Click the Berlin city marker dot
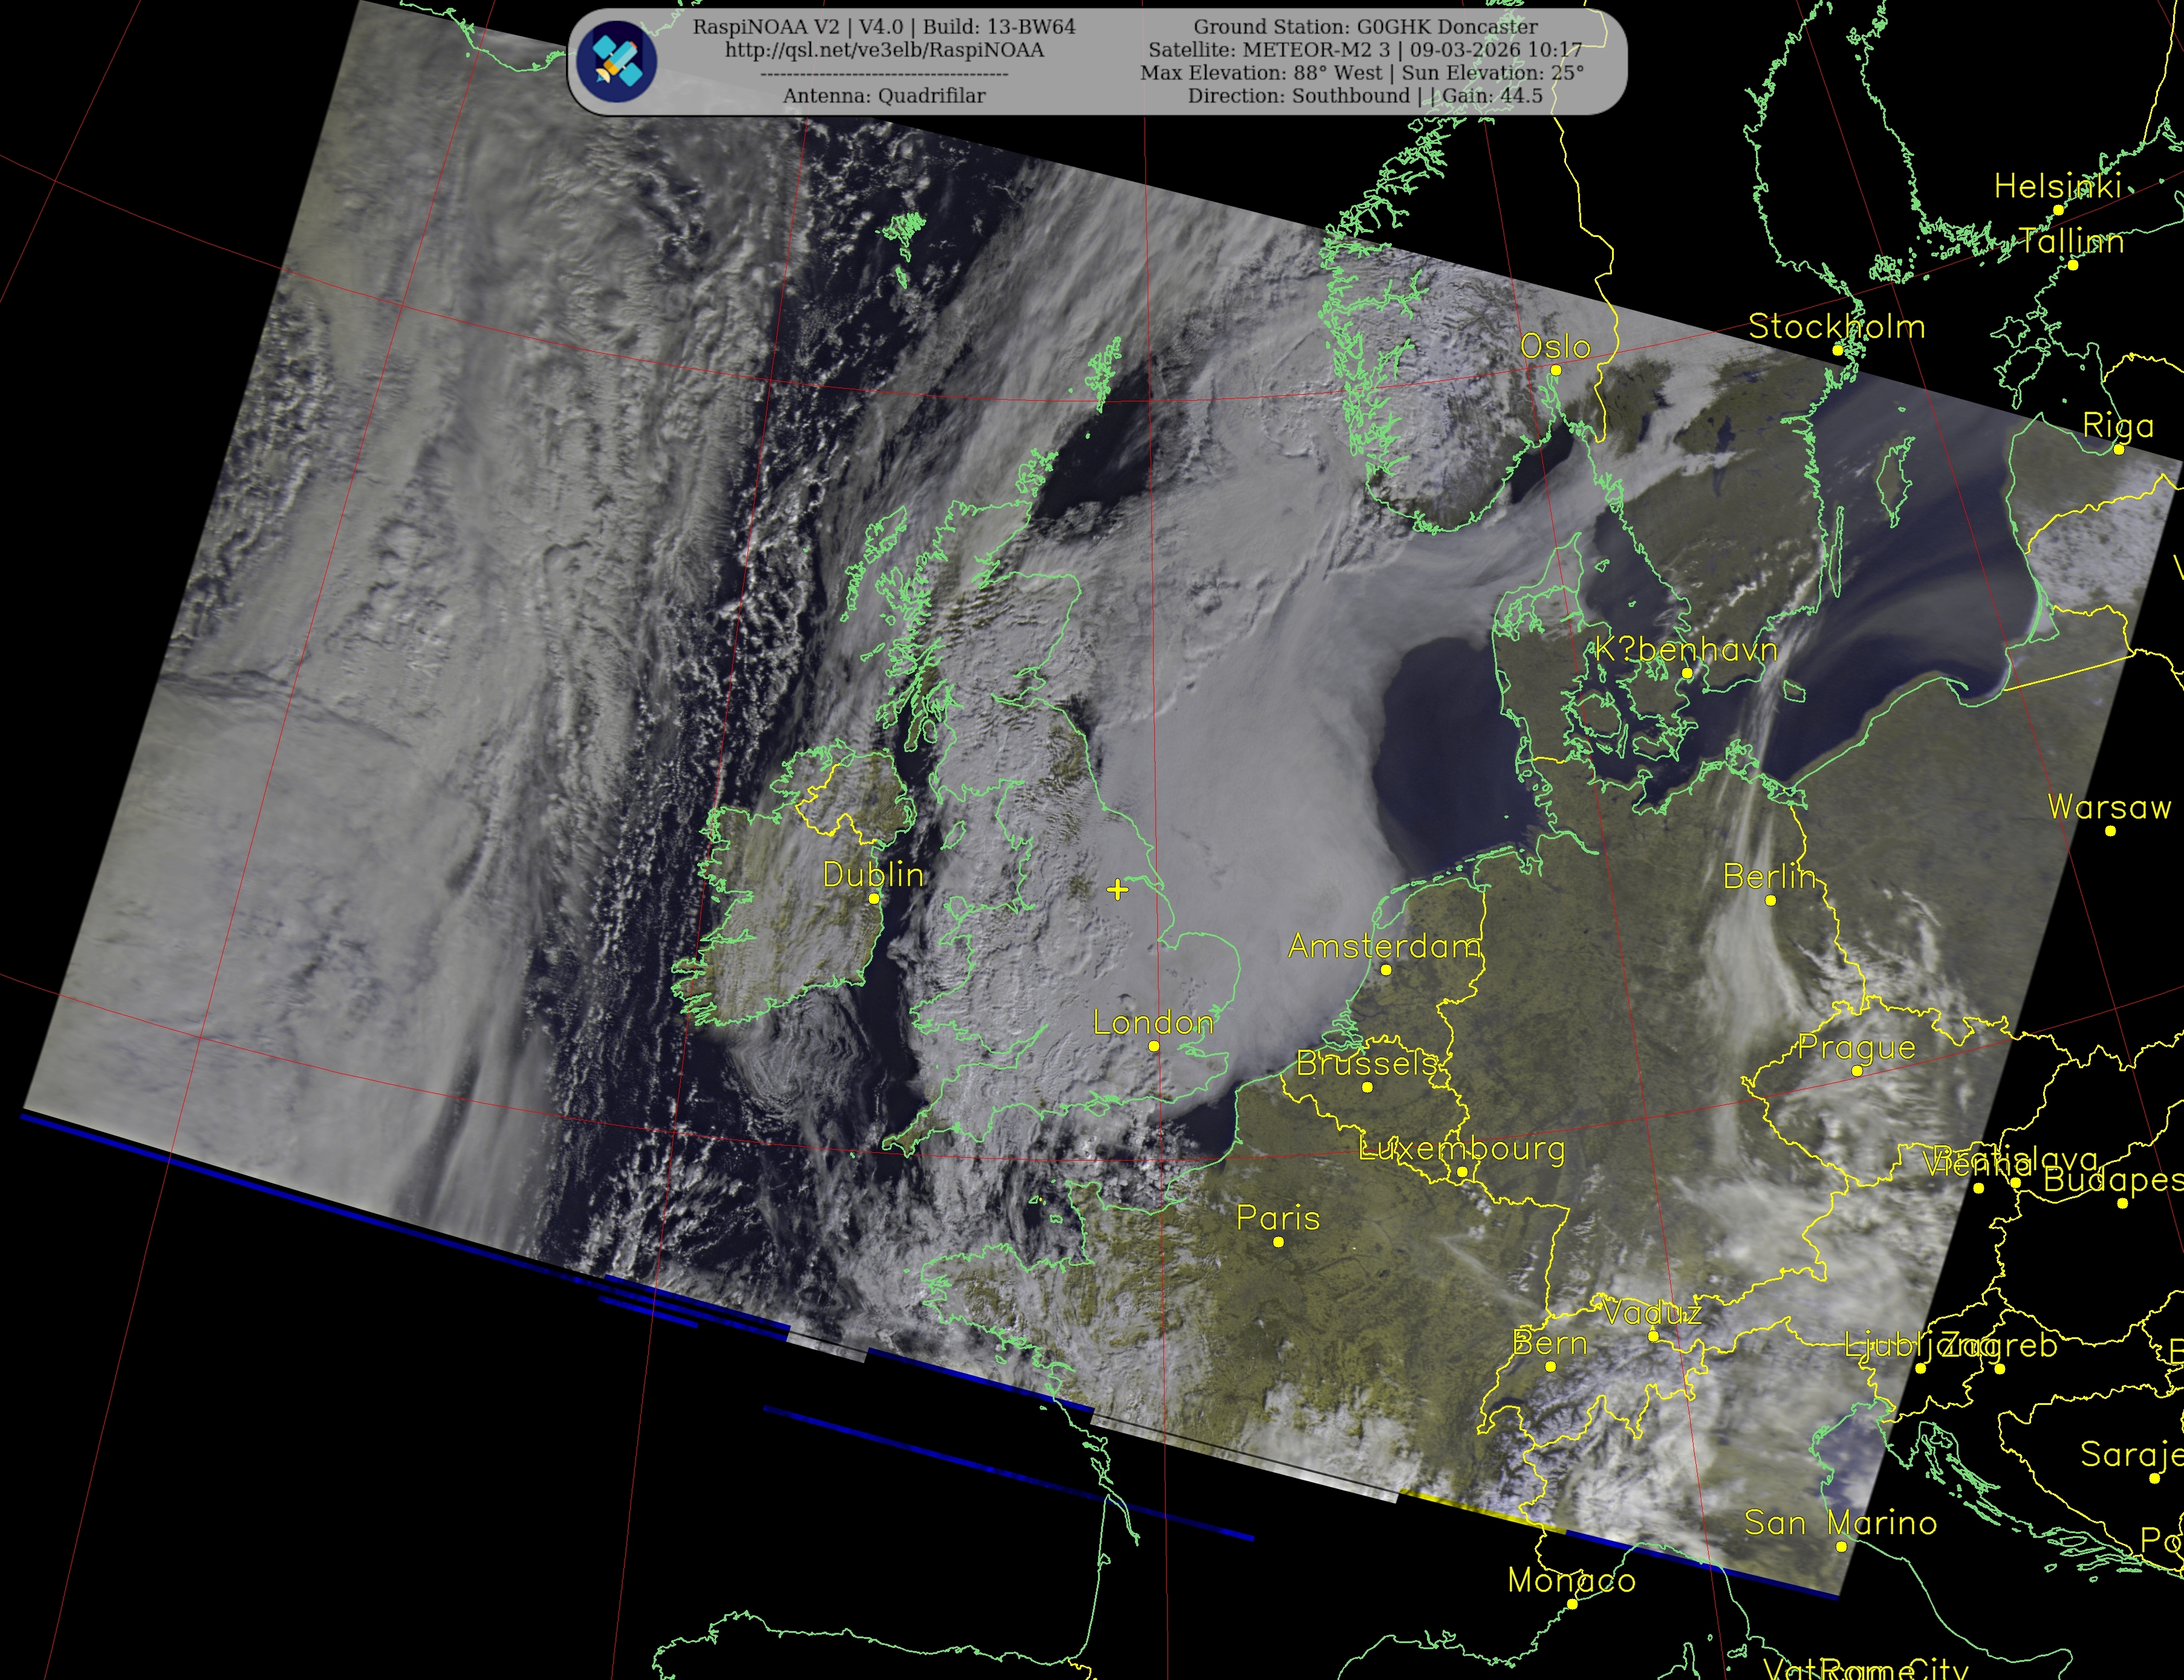The image size is (2184, 1680). (x=1770, y=900)
